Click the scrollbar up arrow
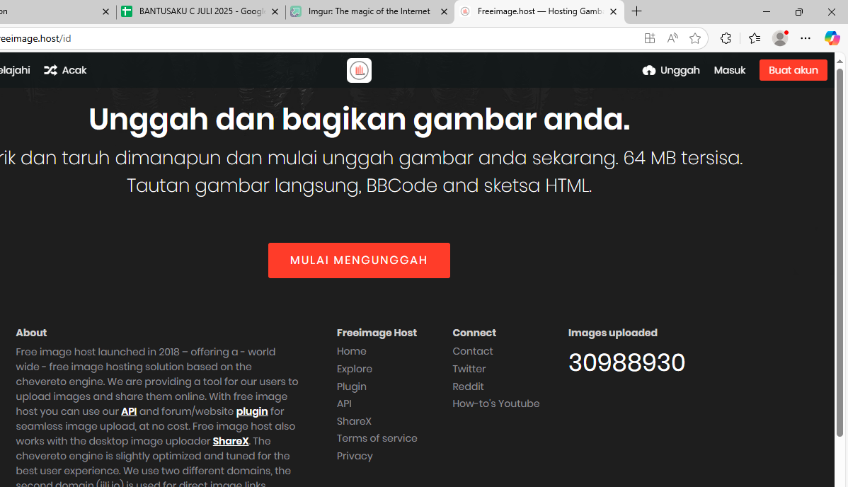The image size is (848, 487). click(840, 61)
